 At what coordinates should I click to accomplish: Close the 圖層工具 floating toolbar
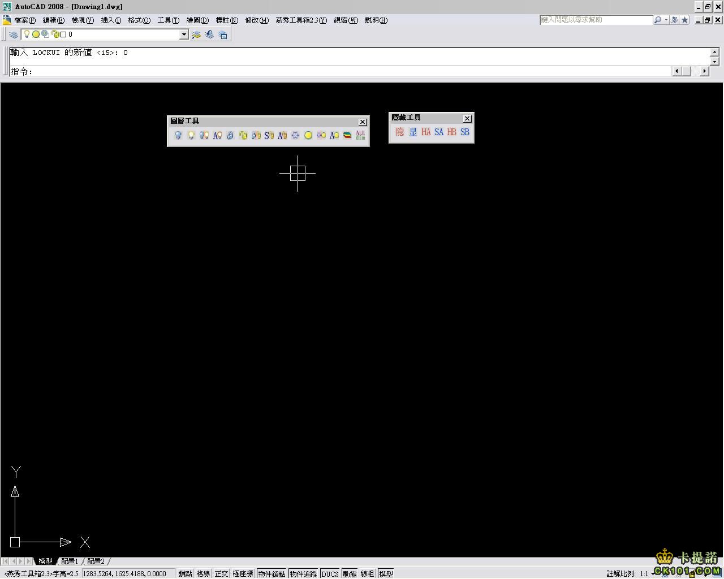363,122
